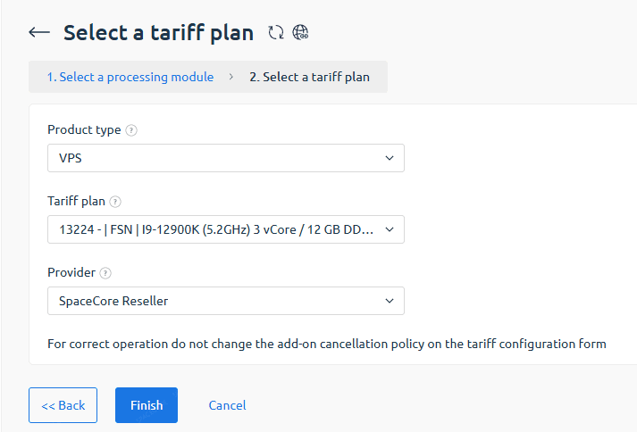Cancel the tariff plan selection
Image resolution: width=637 pixels, height=432 pixels.
[x=227, y=405]
